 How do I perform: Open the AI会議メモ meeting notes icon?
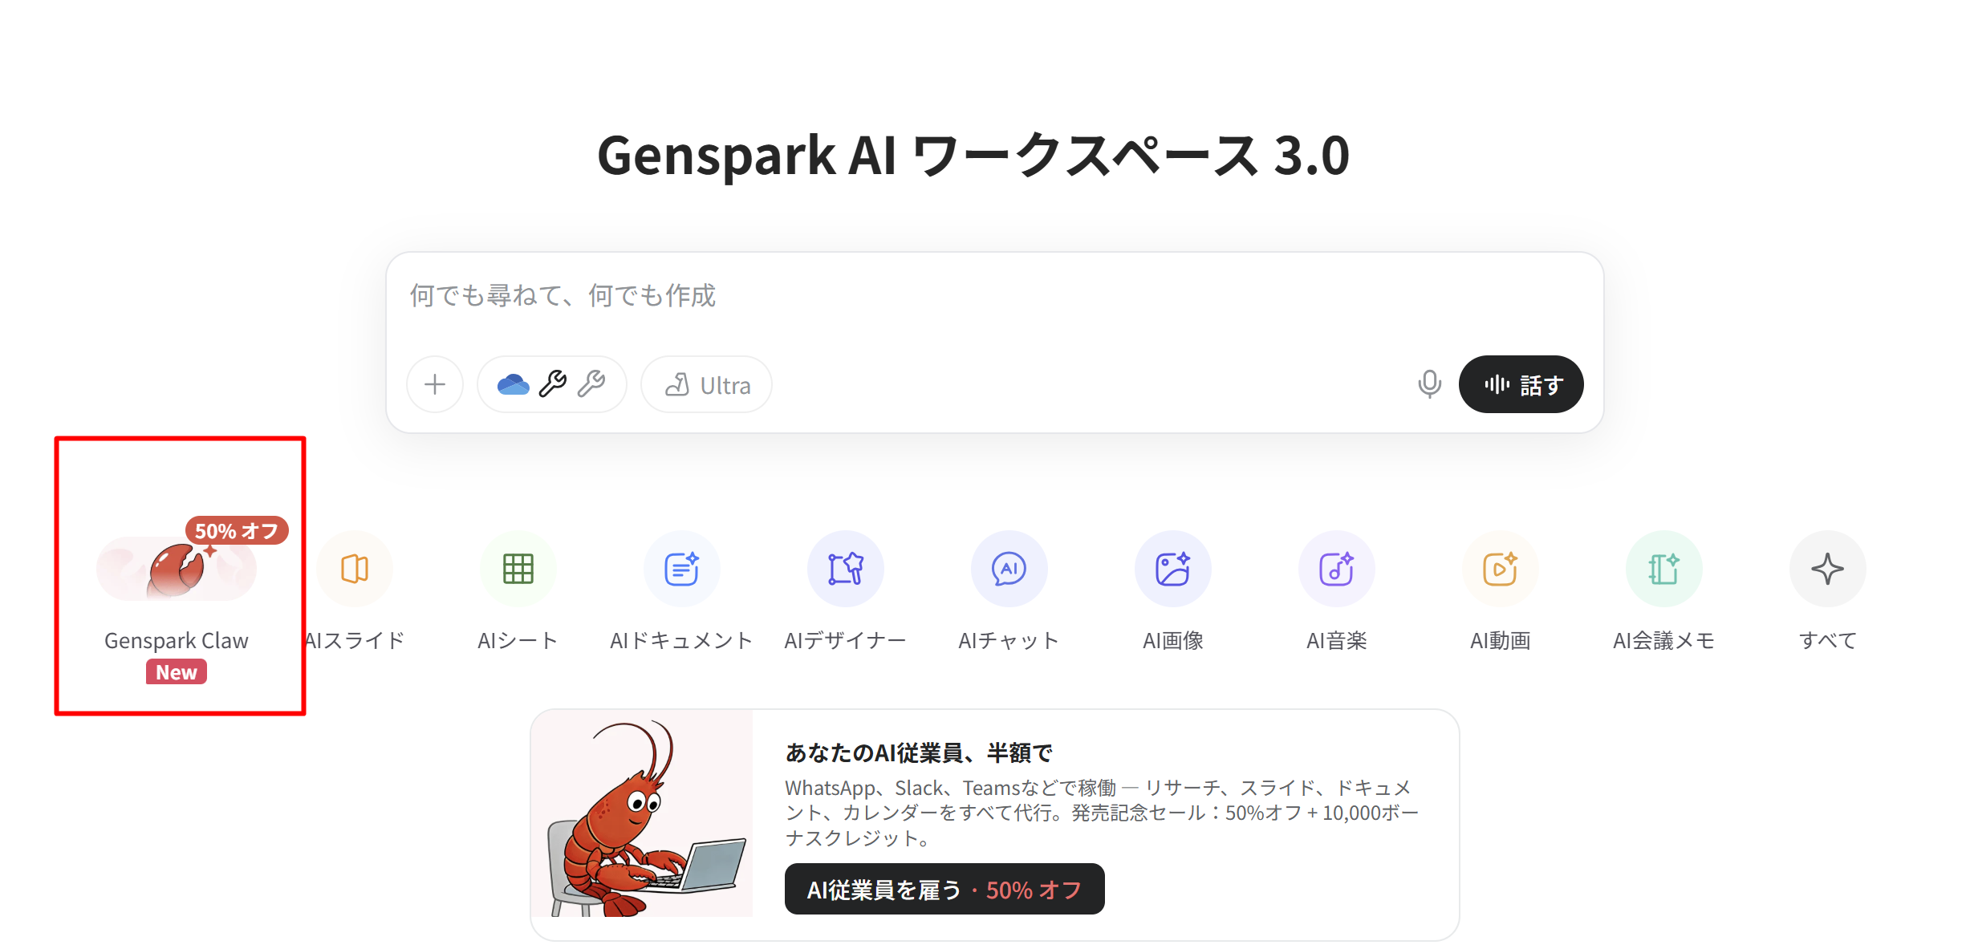(x=1664, y=569)
